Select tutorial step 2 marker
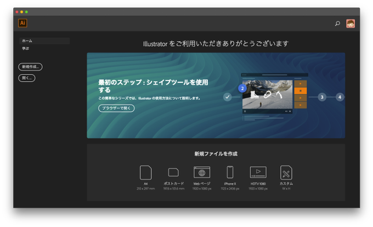This screenshot has height=227, width=373. (242, 89)
